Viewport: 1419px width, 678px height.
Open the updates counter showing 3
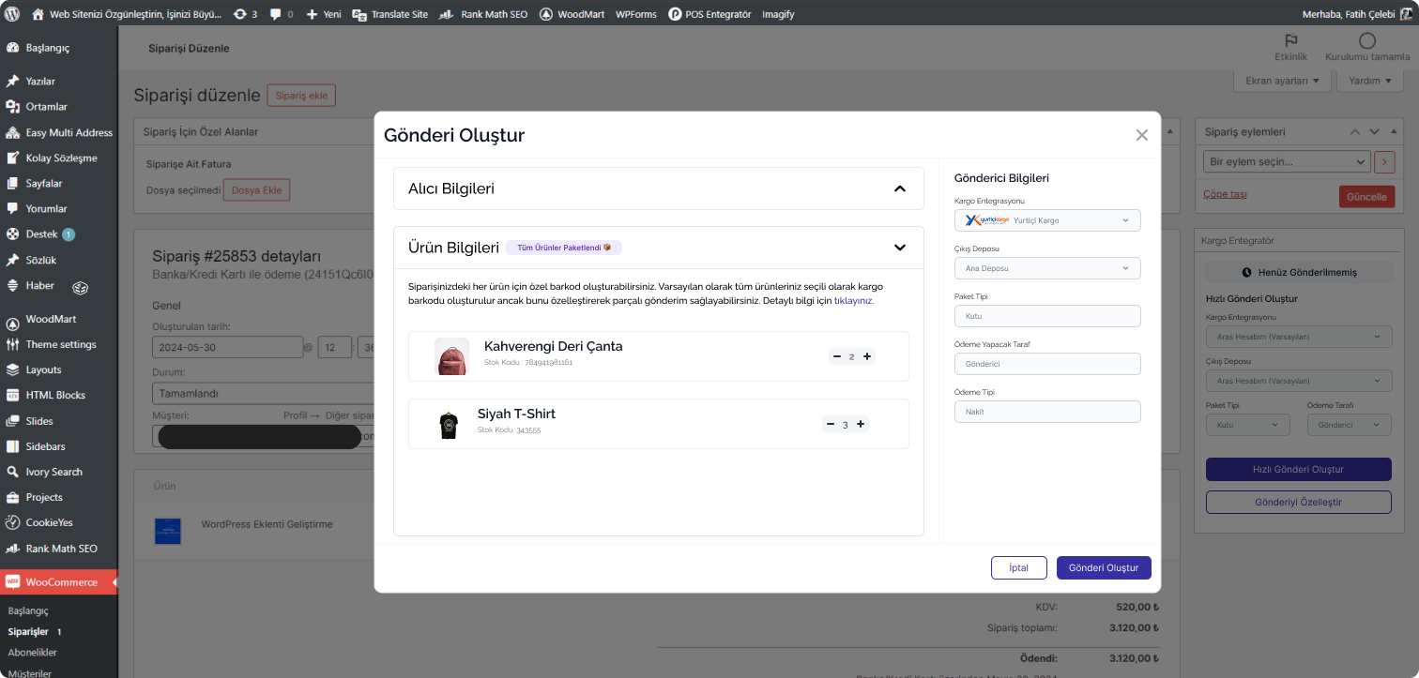tap(245, 14)
